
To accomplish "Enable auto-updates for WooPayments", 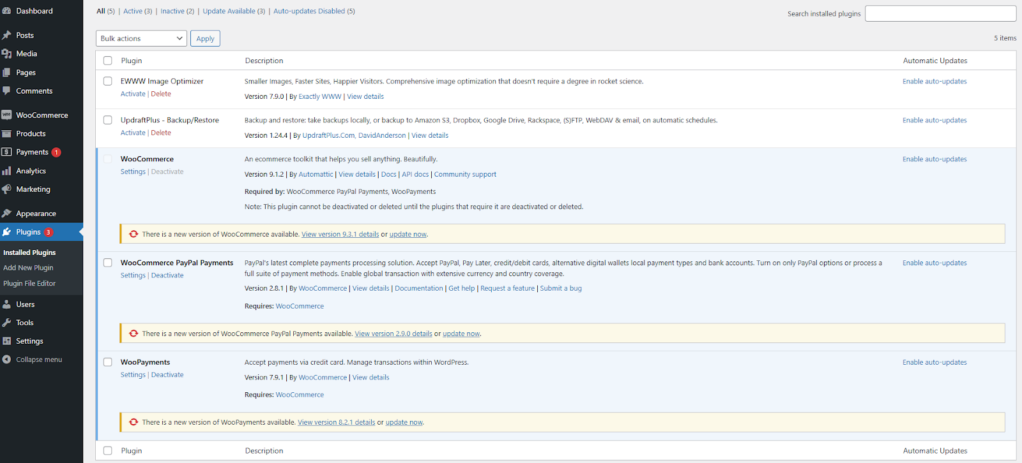I will coord(934,362).
